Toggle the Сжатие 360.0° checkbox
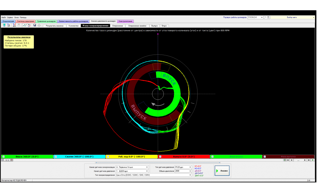The height and width of the screenshot is (192, 317). (56, 157)
